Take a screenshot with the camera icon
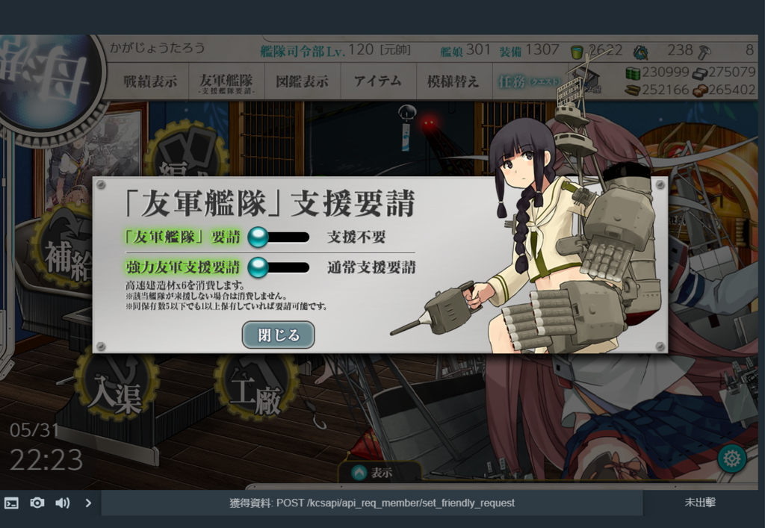Viewport: 765px width, 528px height. [37, 503]
